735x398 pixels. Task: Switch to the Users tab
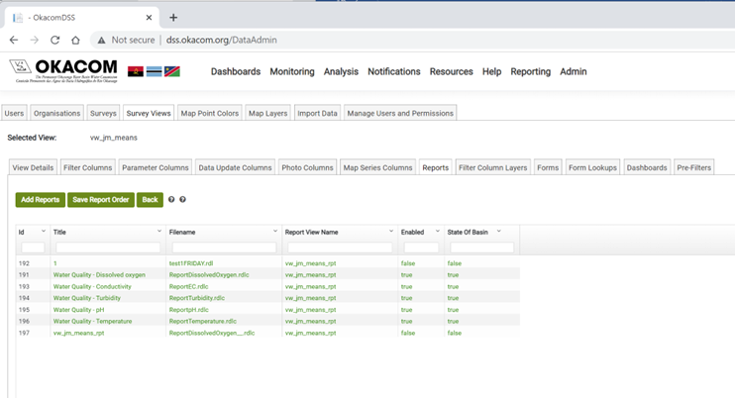(x=14, y=113)
